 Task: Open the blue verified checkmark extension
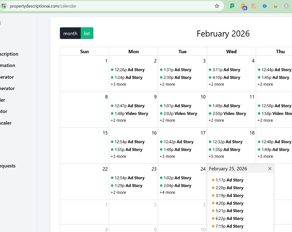pyautogui.click(x=265, y=6)
